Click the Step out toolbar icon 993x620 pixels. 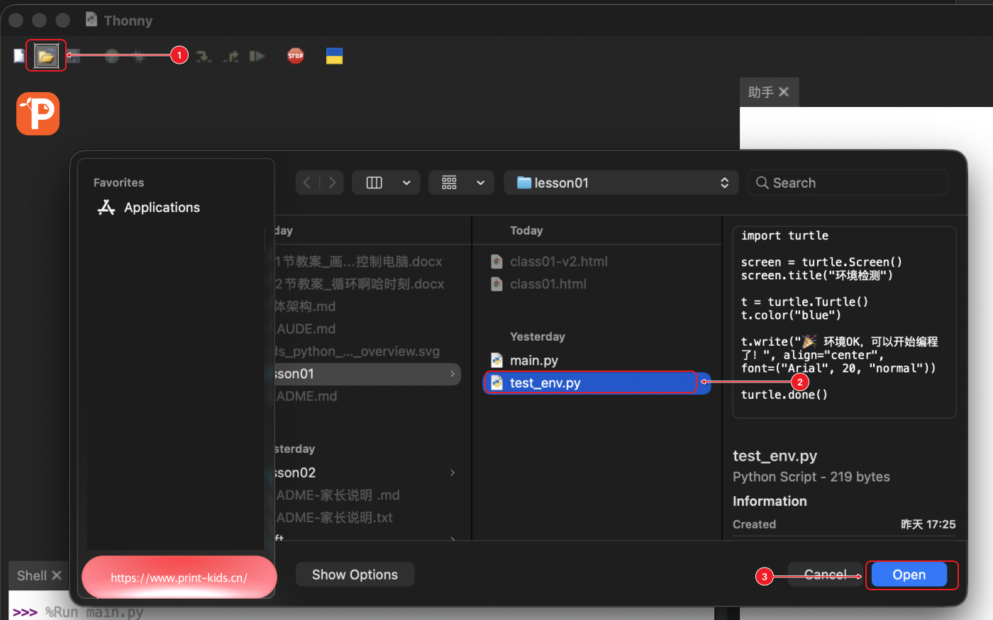231,56
